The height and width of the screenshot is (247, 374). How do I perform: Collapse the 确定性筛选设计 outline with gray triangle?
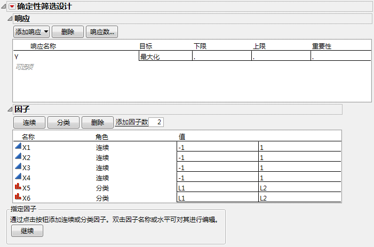click(4, 6)
